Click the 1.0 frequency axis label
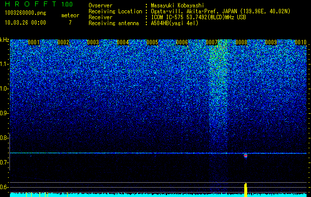 point(4,89)
